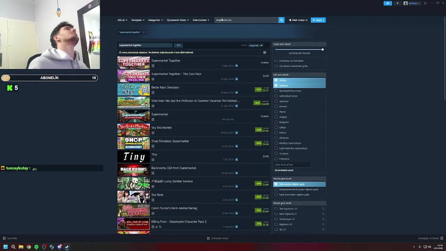This screenshot has width=446, height=251.
Task: Click the price range slider handle
Action: (323, 50)
